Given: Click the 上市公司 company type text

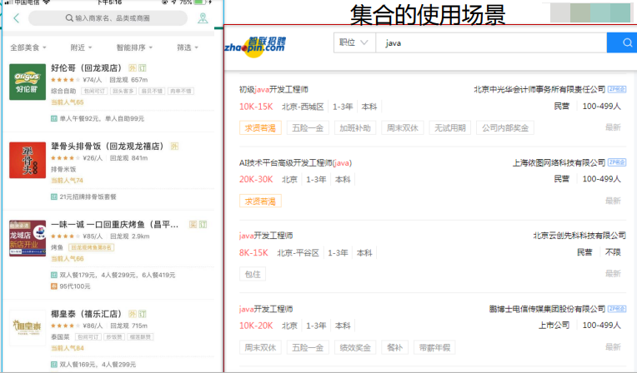Looking at the screenshot, I should pyautogui.click(x=554, y=325).
